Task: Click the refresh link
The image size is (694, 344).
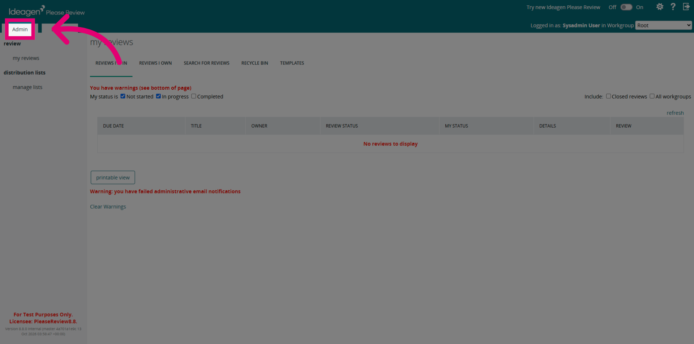Action: [675, 113]
